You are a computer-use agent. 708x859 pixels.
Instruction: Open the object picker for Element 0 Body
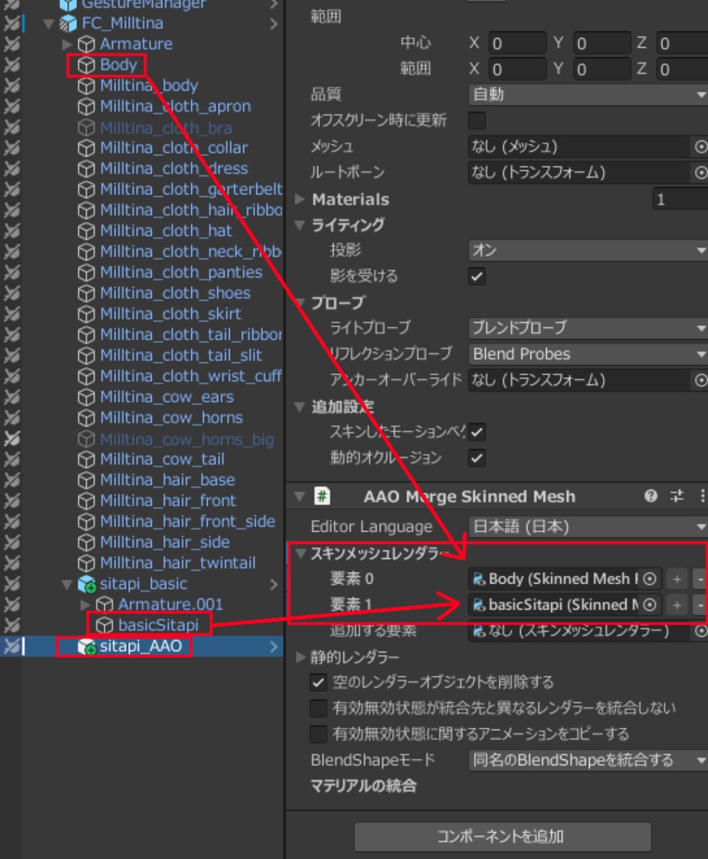pyautogui.click(x=649, y=579)
